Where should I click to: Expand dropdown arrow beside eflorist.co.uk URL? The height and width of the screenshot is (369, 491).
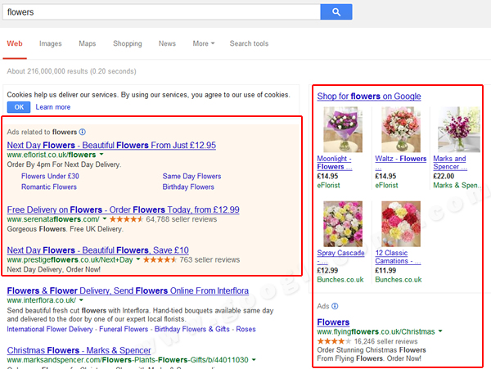[101, 155]
